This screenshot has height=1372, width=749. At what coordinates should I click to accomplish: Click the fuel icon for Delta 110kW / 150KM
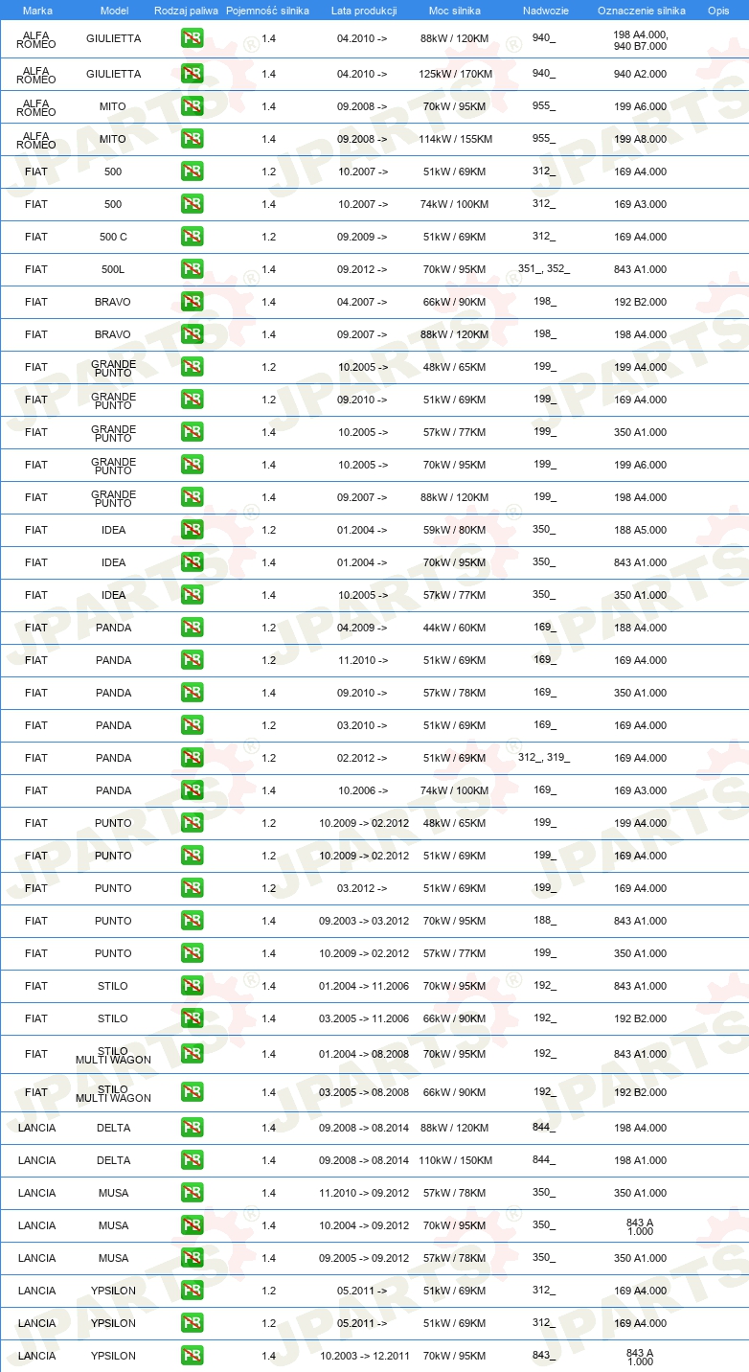tap(193, 1160)
